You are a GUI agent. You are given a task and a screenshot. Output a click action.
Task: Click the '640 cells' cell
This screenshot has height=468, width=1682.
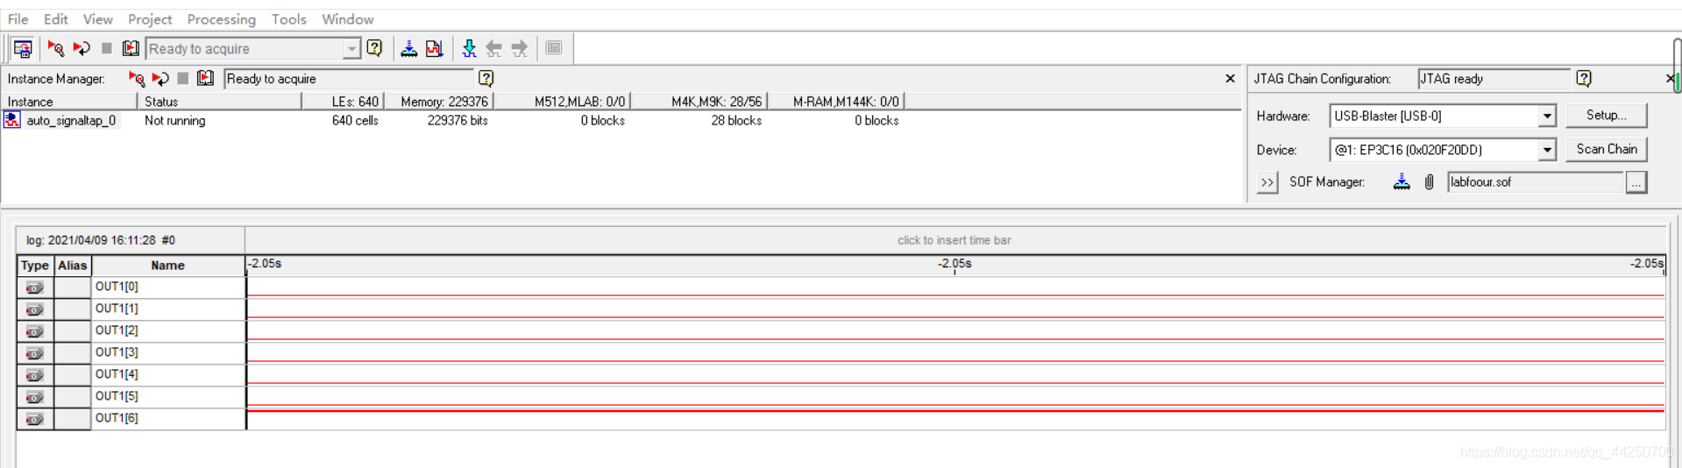pyautogui.click(x=355, y=120)
